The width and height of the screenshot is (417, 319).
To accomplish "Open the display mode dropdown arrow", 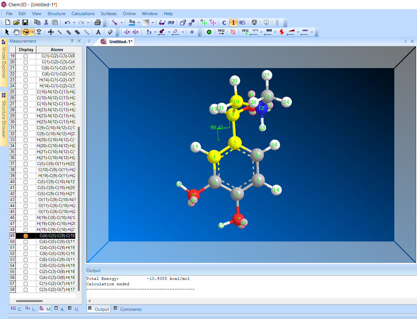I will 122,23.
